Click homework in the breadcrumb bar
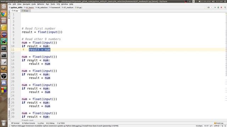227x127 pixels. (55, 7)
